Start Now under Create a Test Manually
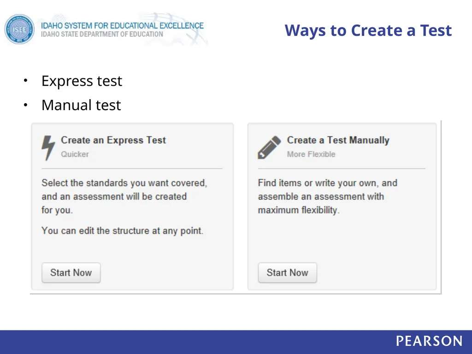Viewport: 472px width, 354px height. [x=288, y=273]
